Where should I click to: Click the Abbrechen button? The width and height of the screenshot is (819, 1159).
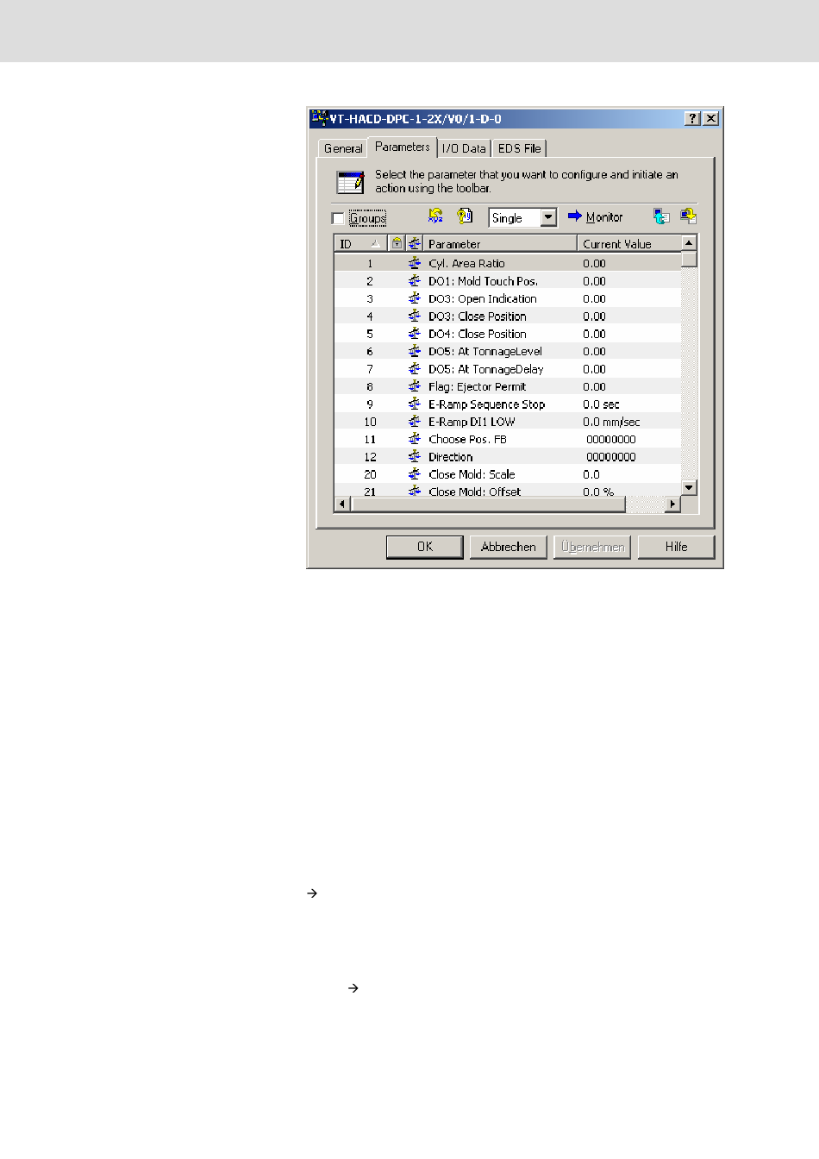pyautogui.click(x=508, y=547)
